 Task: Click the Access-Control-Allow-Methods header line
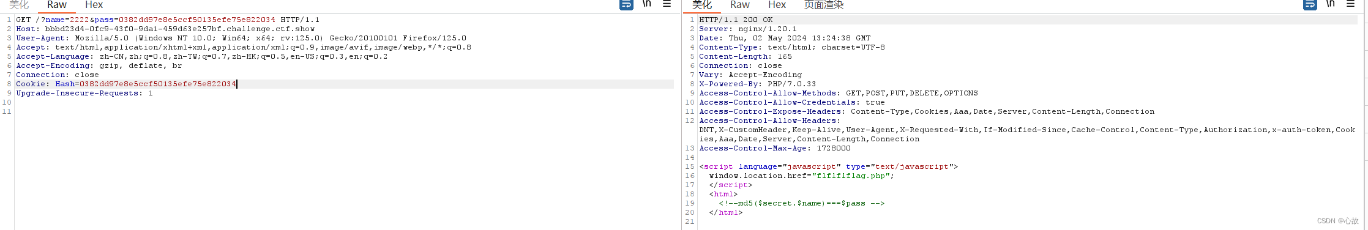839,93
